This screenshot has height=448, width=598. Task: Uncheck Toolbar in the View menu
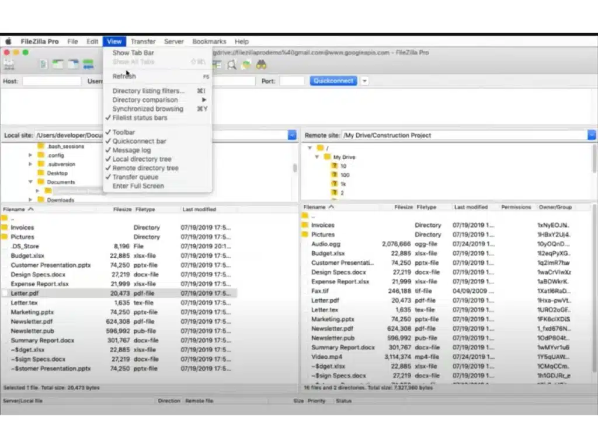[124, 132]
